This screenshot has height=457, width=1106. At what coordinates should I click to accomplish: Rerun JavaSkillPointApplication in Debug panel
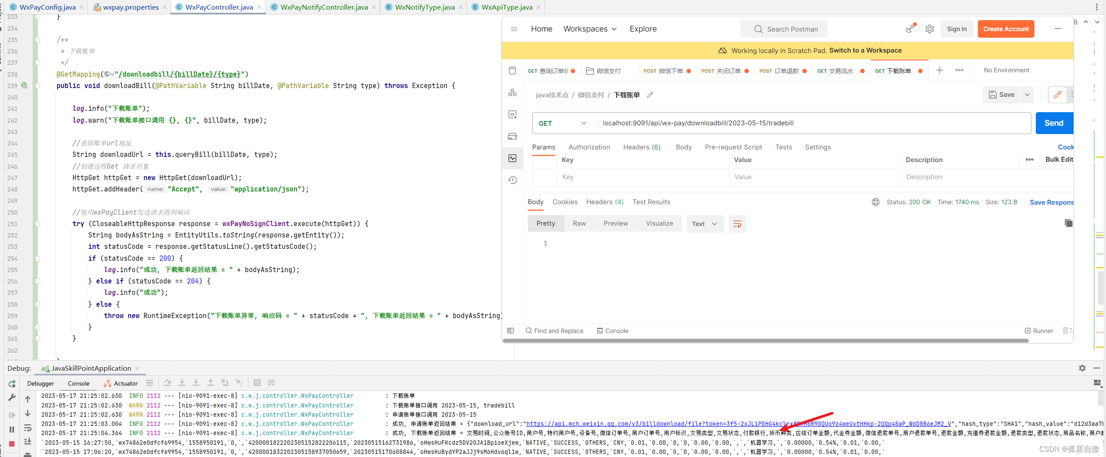12,384
